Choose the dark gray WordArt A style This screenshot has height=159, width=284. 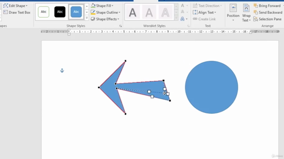point(133,12)
